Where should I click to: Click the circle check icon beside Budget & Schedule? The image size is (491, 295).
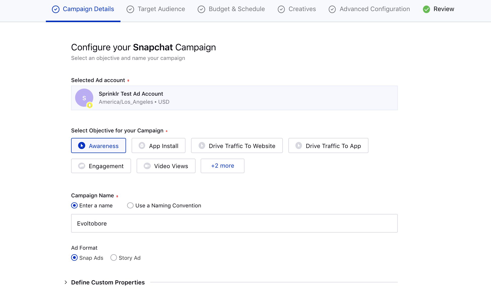pyautogui.click(x=201, y=9)
